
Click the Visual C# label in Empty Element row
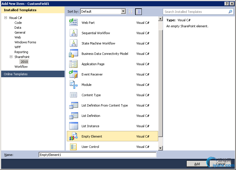143,136
